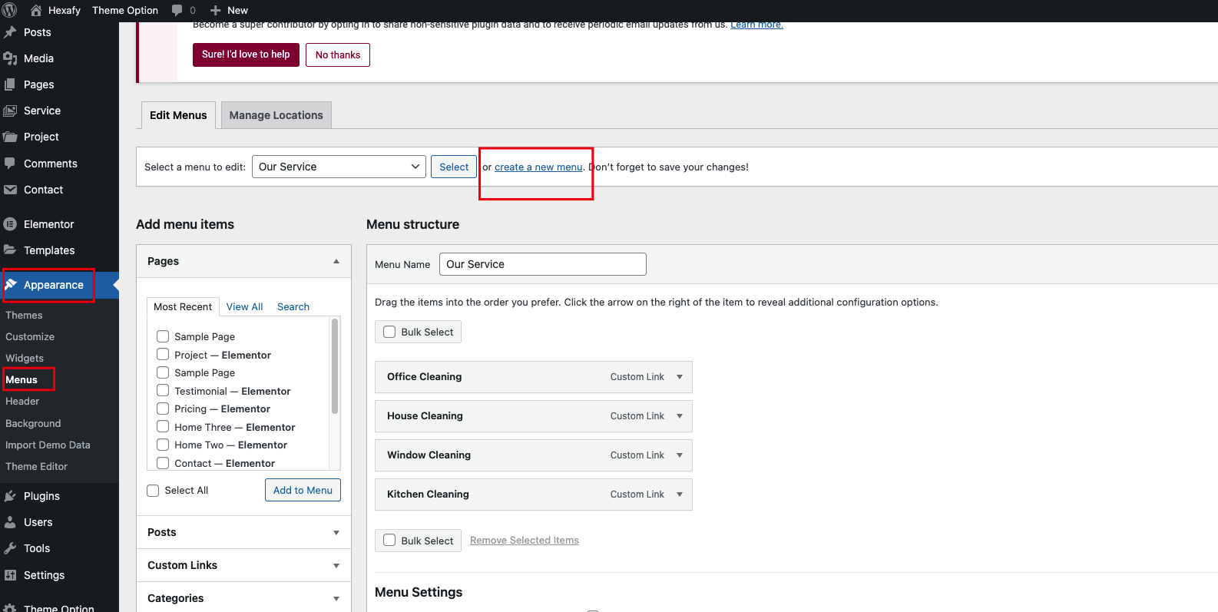
Task: Open the Theme Editor submenu item
Action: (36, 466)
